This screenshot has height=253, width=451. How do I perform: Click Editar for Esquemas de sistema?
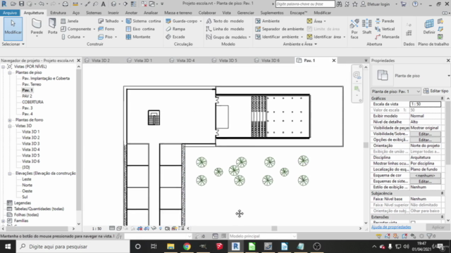point(425,181)
